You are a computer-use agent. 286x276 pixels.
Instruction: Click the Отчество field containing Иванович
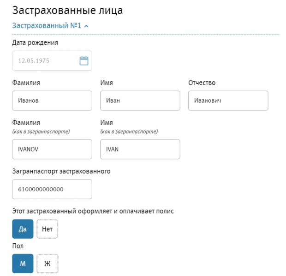tap(228, 101)
